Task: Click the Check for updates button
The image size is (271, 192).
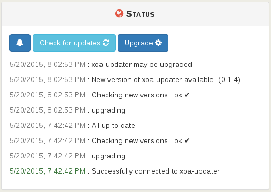Action: coord(74,43)
